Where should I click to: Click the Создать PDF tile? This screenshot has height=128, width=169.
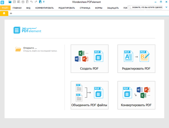click(89, 59)
